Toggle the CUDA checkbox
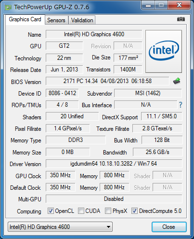The width and height of the screenshot is (194, 239). pyautogui.click(x=81, y=211)
